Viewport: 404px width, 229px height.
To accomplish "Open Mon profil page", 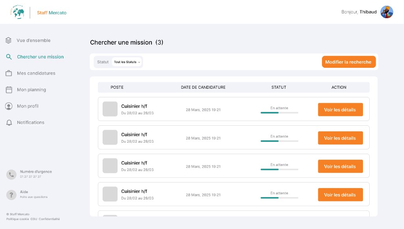I will [x=28, y=106].
